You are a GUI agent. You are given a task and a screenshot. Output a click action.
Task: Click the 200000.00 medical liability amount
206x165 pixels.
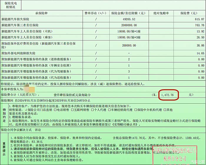(129, 45)
